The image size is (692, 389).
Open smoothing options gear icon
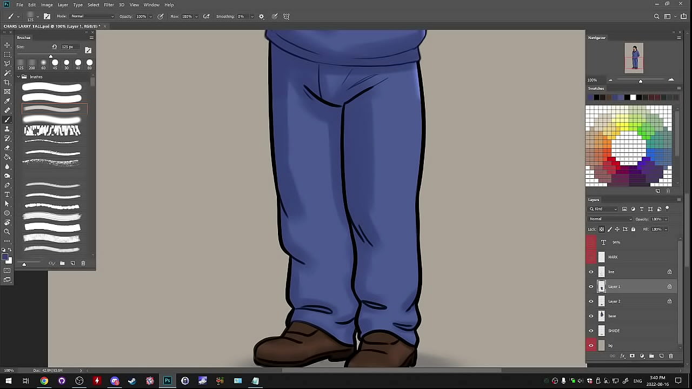(262, 16)
